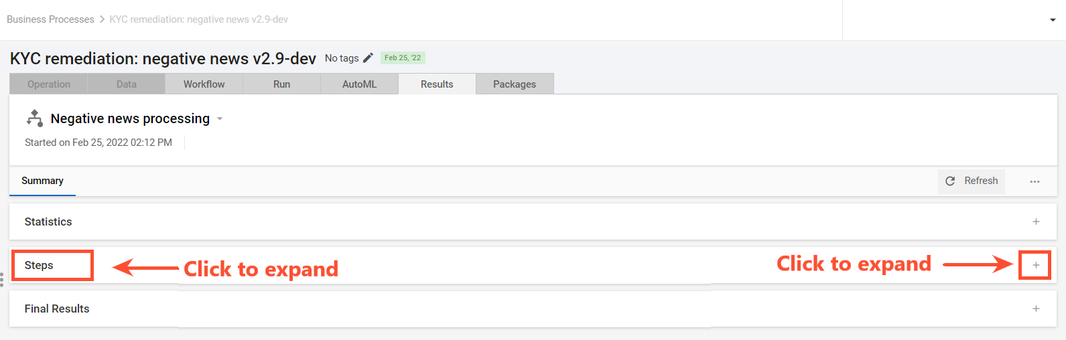
Task: Click the circular refresh arrow icon
Action: coord(950,181)
